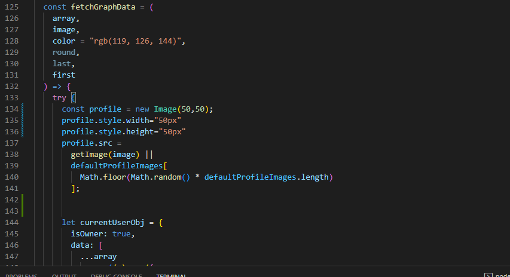Click the '...array' spread on line 147
Image resolution: width=510 pixels, height=277 pixels.
(99, 257)
